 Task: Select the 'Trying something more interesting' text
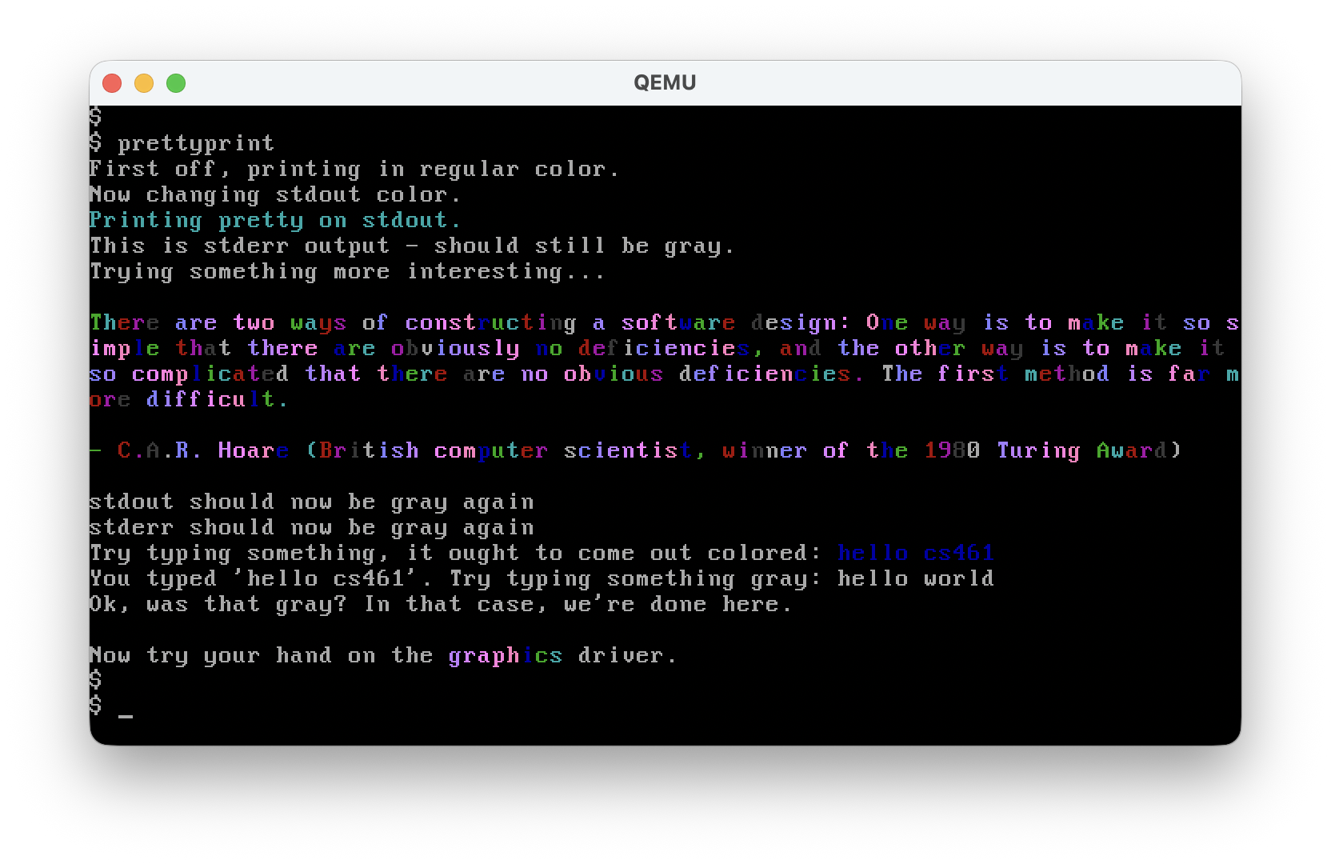coord(346,271)
